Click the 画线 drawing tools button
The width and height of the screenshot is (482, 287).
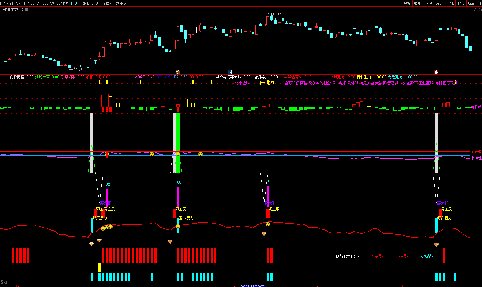450,3
